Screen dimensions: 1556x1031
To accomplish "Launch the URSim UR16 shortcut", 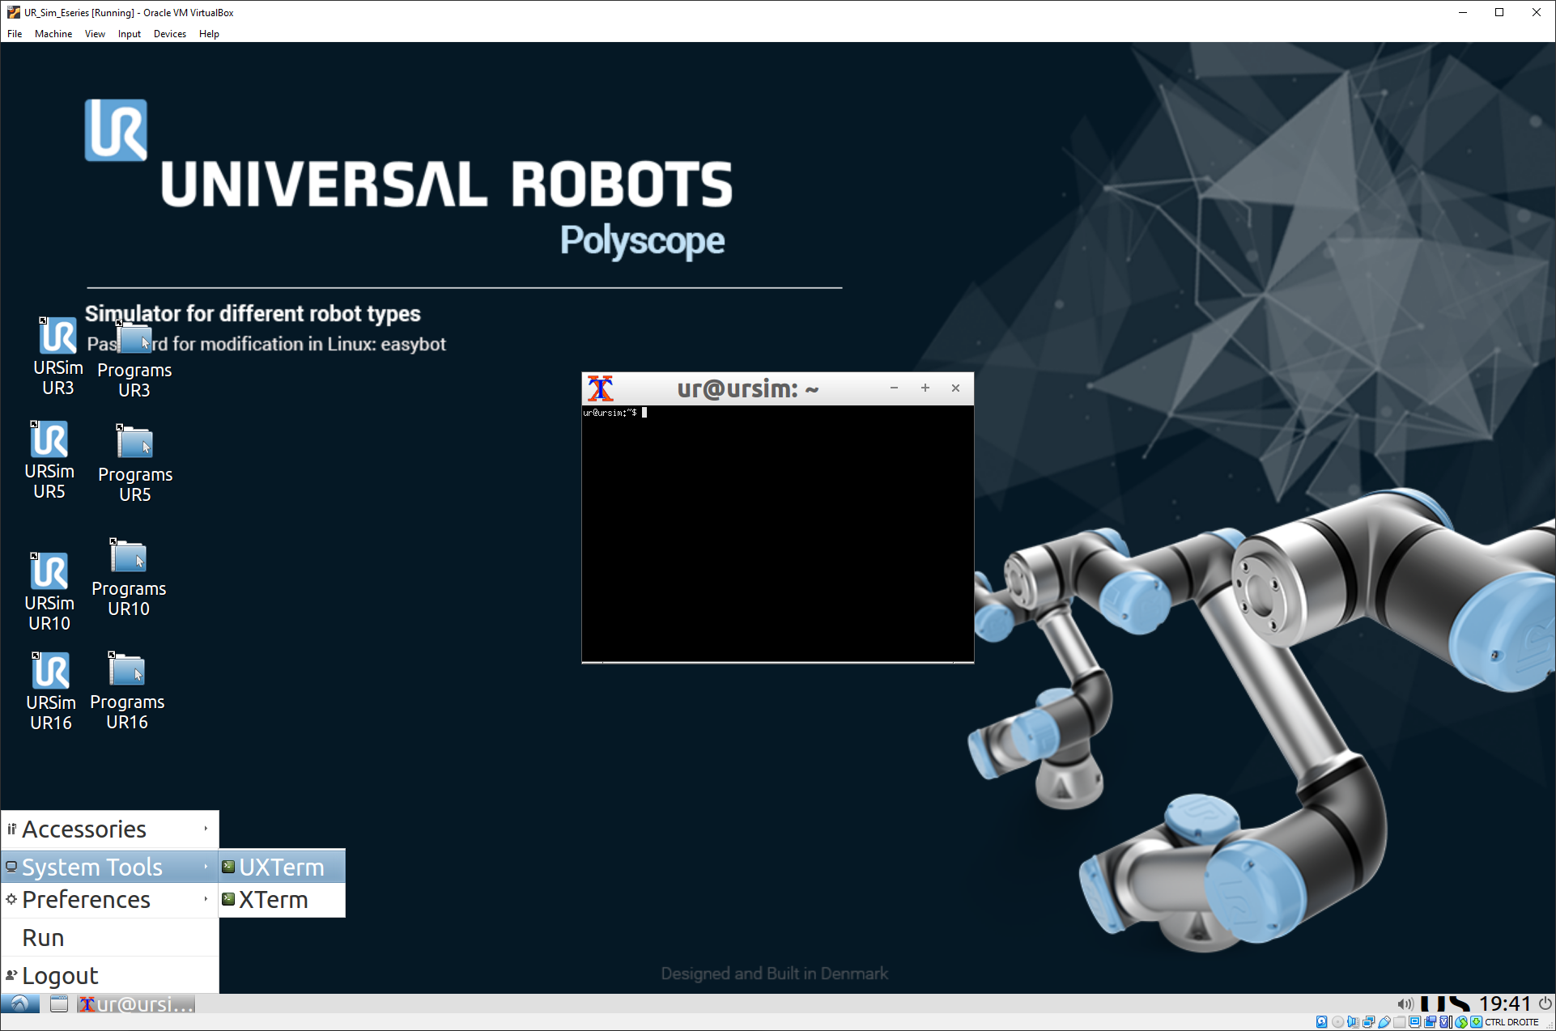I will pyautogui.click(x=50, y=672).
